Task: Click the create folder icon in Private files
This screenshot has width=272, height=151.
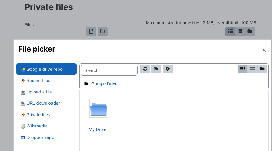Action: click(103, 32)
